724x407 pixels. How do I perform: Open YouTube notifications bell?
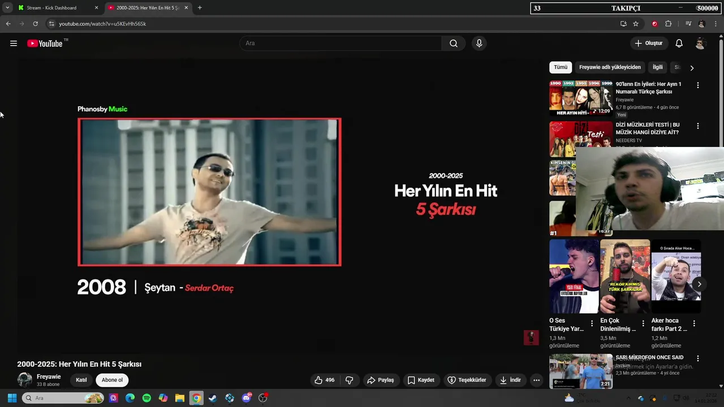click(x=679, y=44)
